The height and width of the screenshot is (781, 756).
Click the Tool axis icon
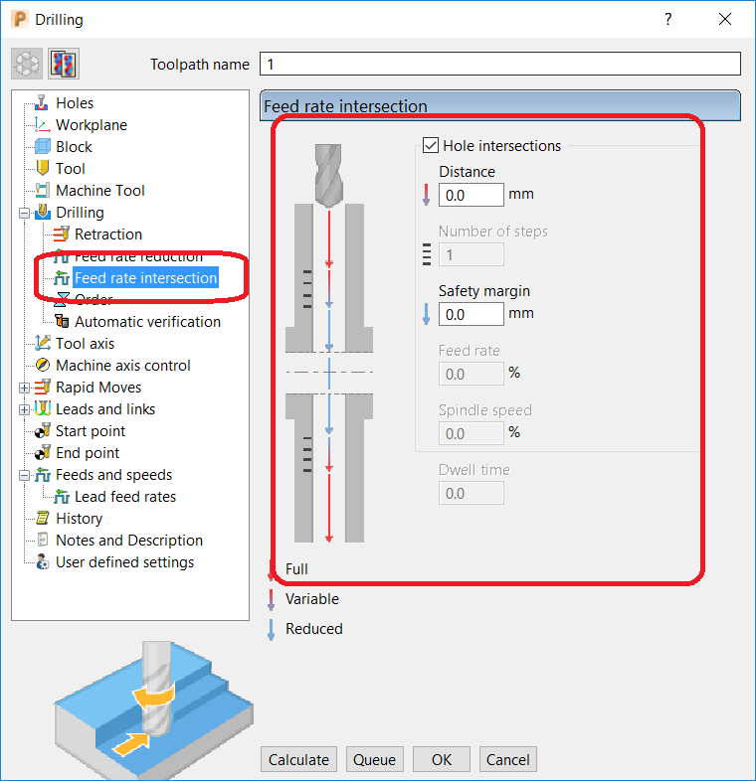coord(43,343)
